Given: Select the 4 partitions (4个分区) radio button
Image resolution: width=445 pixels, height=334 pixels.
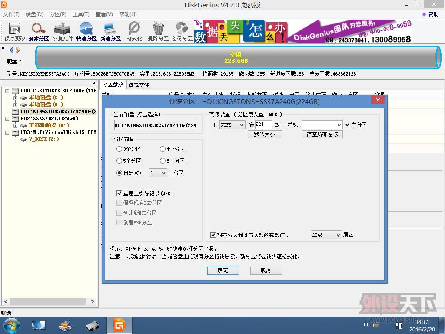Looking at the screenshot, I should point(163,149).
